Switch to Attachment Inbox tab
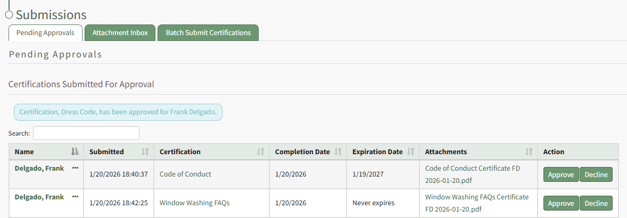Image resolution: width=627 pixels, height=218 pixels. click(x=120, y=33)
